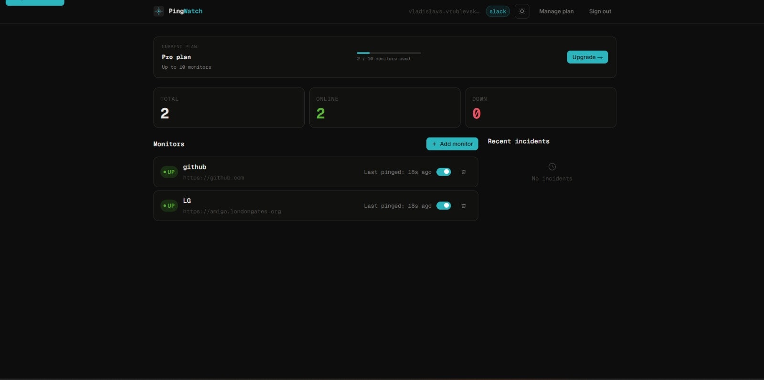Click 'Last pinged: 18s ago' in github row

point(398,172)
